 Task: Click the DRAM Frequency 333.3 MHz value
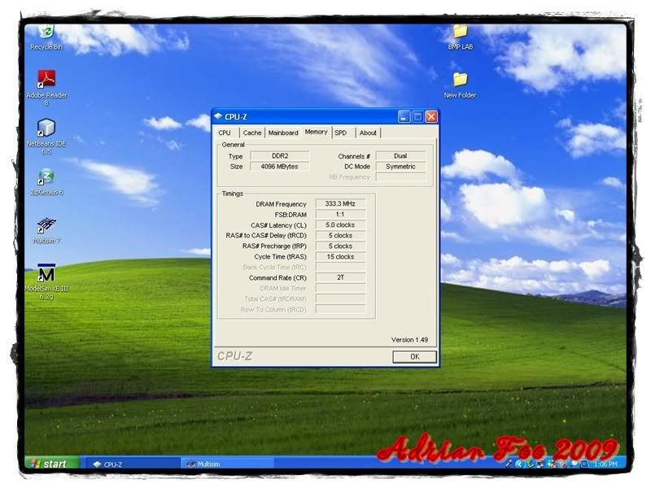340,204
